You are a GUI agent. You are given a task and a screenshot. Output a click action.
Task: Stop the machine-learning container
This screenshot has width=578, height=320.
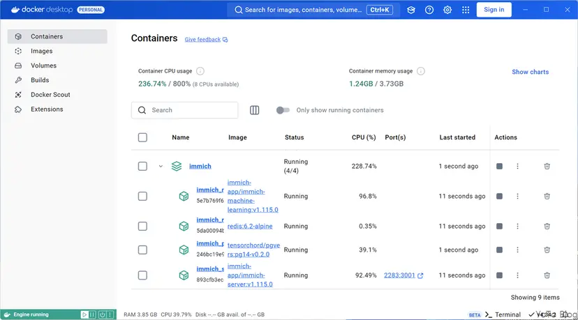click(x=500, y=197)
